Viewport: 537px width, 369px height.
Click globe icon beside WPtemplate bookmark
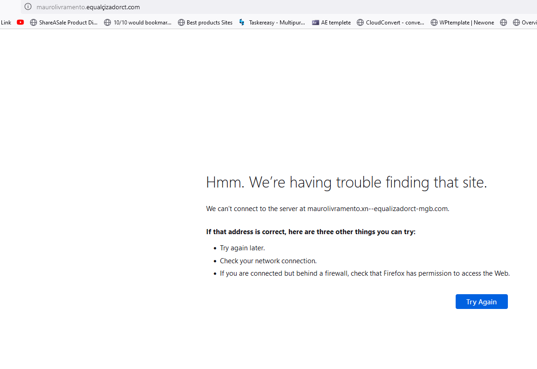coord(434,23)
